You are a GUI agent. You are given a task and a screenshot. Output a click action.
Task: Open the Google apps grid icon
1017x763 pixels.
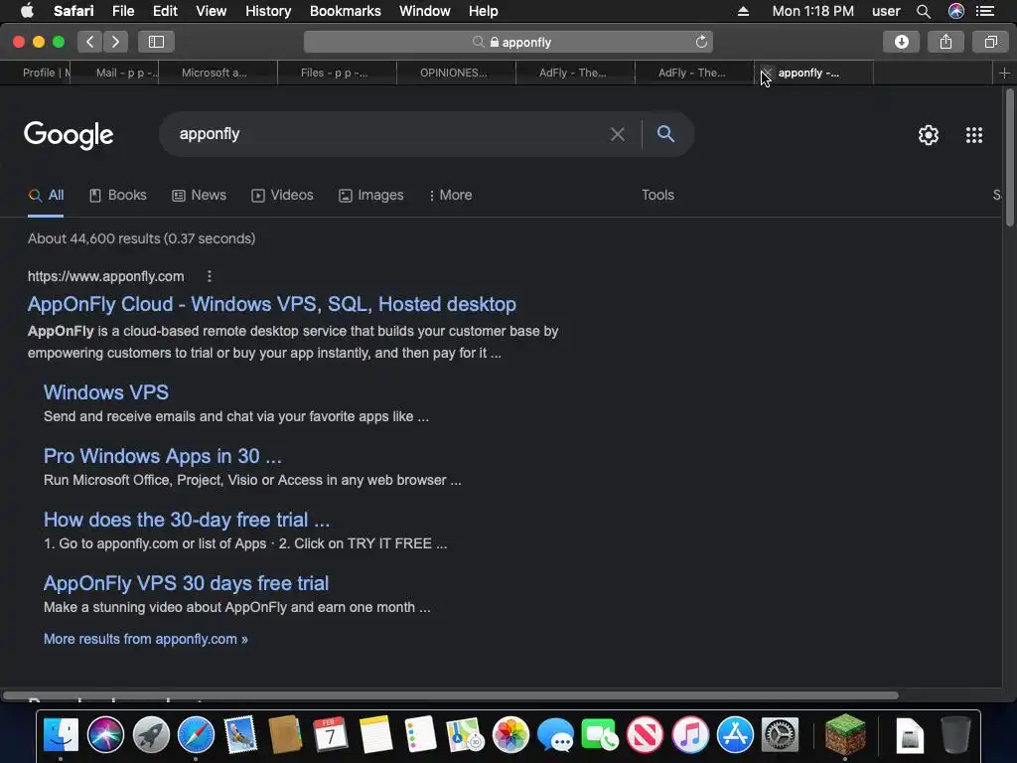pyautogui.click(x=973, y=135)
